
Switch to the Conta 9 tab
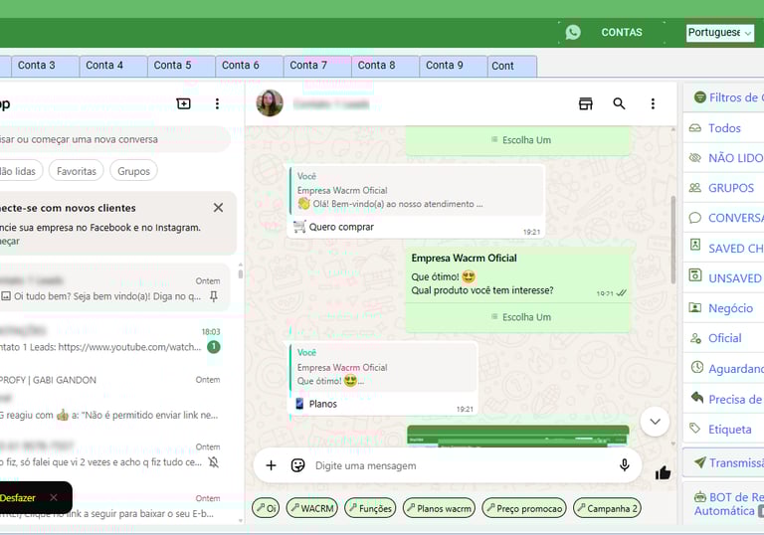[x=454, y=66]
